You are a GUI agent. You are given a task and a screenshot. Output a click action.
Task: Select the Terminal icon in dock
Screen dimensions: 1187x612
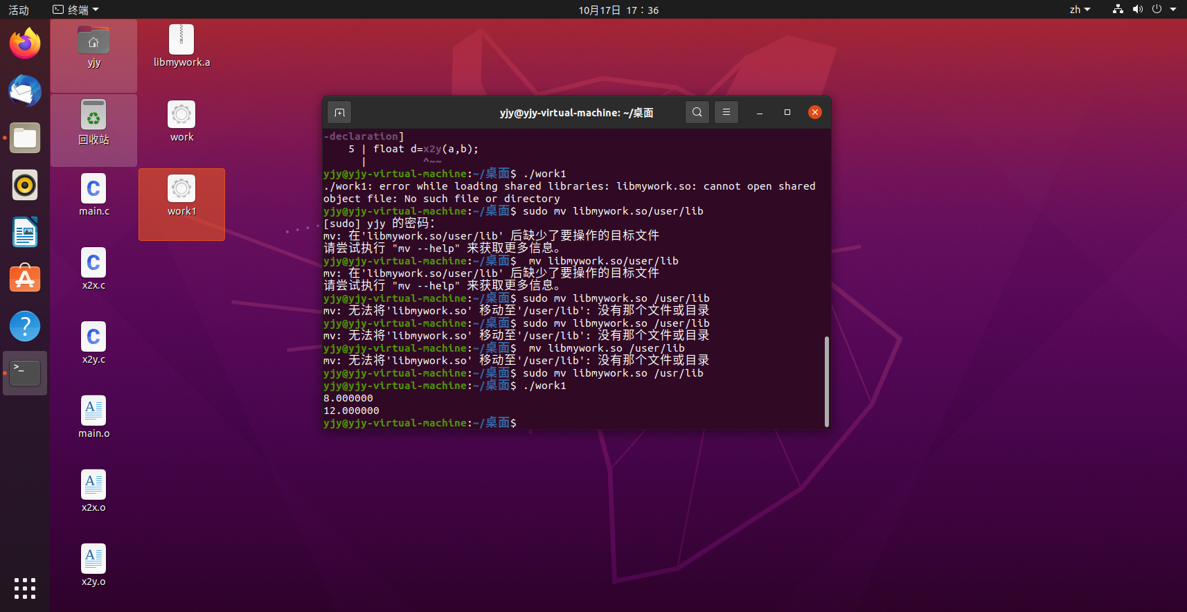tap(25, 373)
